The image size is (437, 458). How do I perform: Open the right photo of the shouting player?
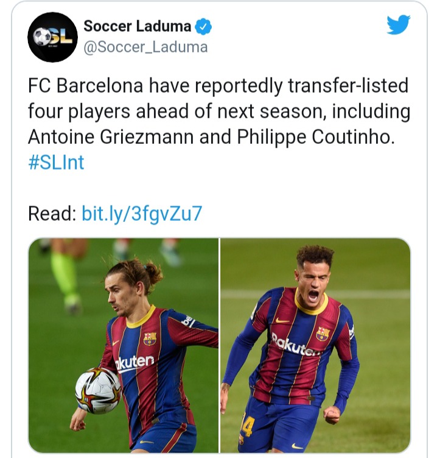click(315, 345)
